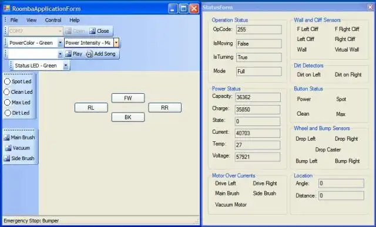Expand the Status LED - Green dropdown
Image resolution: width=376 pixels, height=227 pixels.
click(66, 66)
